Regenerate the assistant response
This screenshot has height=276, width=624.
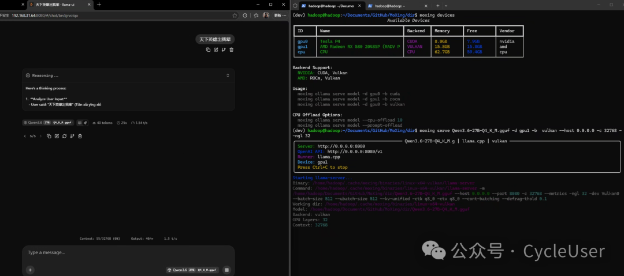coord(64,136)
